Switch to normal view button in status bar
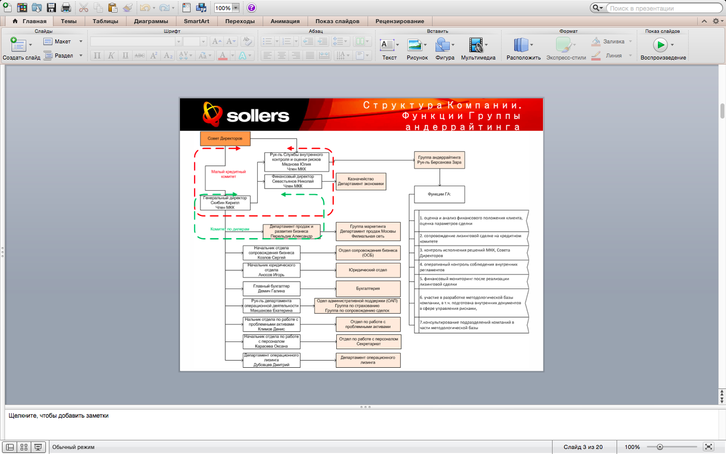This screenshot has height=454, width=726. [10, 447]
